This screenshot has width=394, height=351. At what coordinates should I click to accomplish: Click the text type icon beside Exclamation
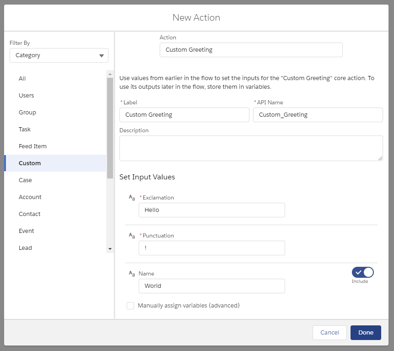click(131, 198)
